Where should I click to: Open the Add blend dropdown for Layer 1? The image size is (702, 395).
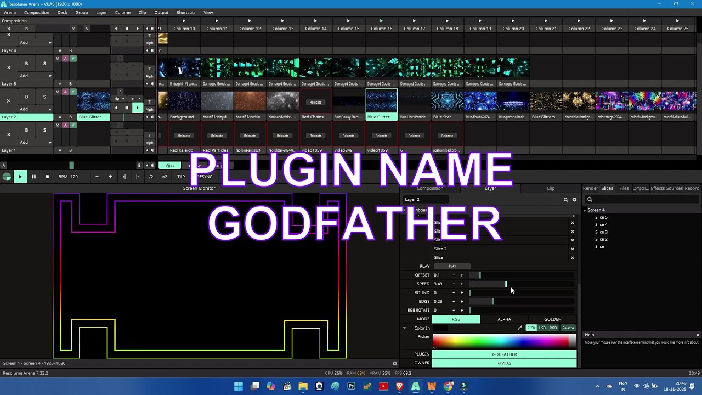click(x=36, y=142)
